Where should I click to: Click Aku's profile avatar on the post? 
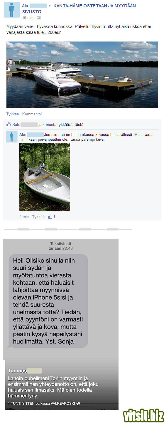(x=12, y=10)
